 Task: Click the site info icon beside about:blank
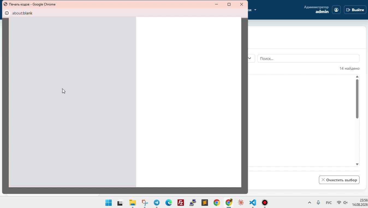click(x=7, y=13)
